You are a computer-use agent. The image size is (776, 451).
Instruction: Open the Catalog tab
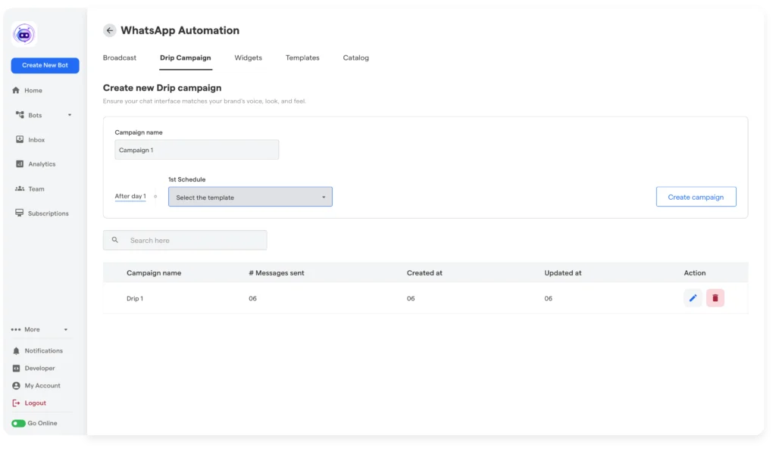point(355,58)
